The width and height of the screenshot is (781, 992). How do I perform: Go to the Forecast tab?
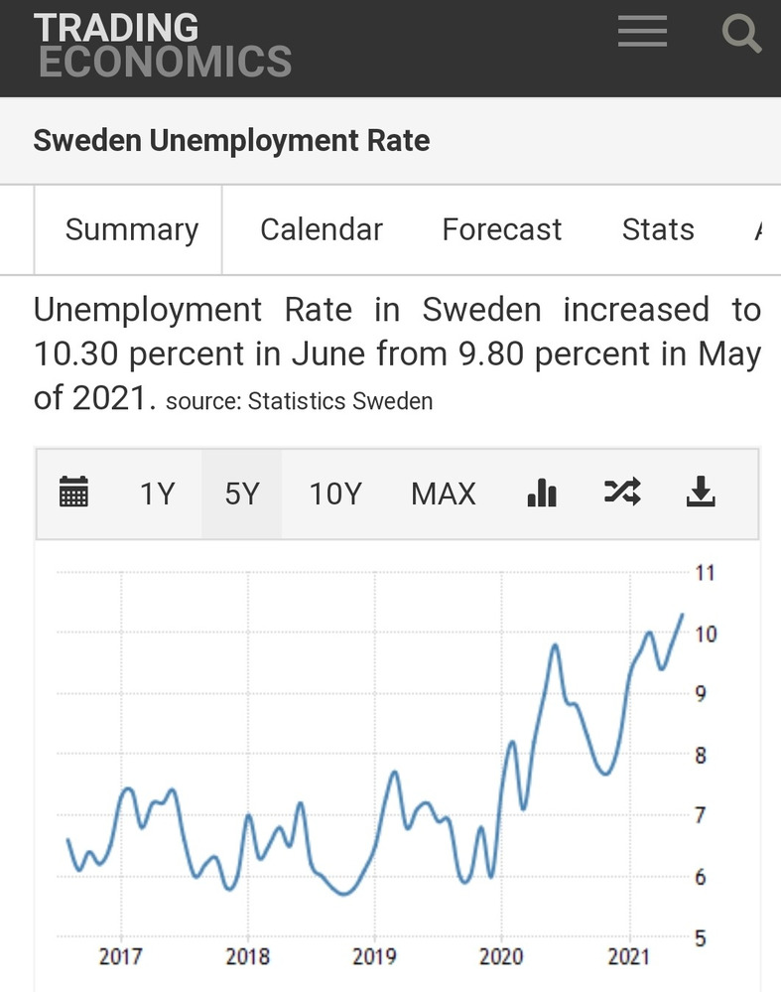coord(502,229)
